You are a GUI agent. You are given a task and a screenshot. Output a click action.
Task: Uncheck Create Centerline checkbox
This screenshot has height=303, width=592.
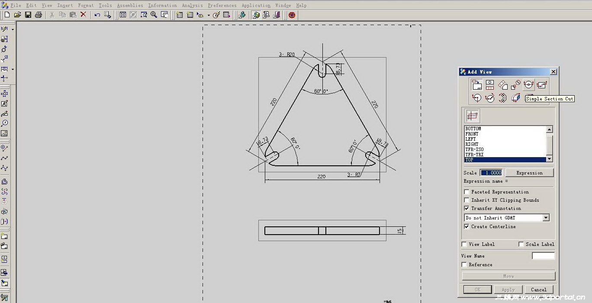click(467, 226)
